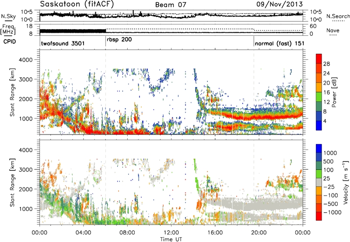The height and width of the screenshot is (242, 350).
Task: Click the normal (fast) 151 CPID start marker line
Action: (x=254, y=41)
